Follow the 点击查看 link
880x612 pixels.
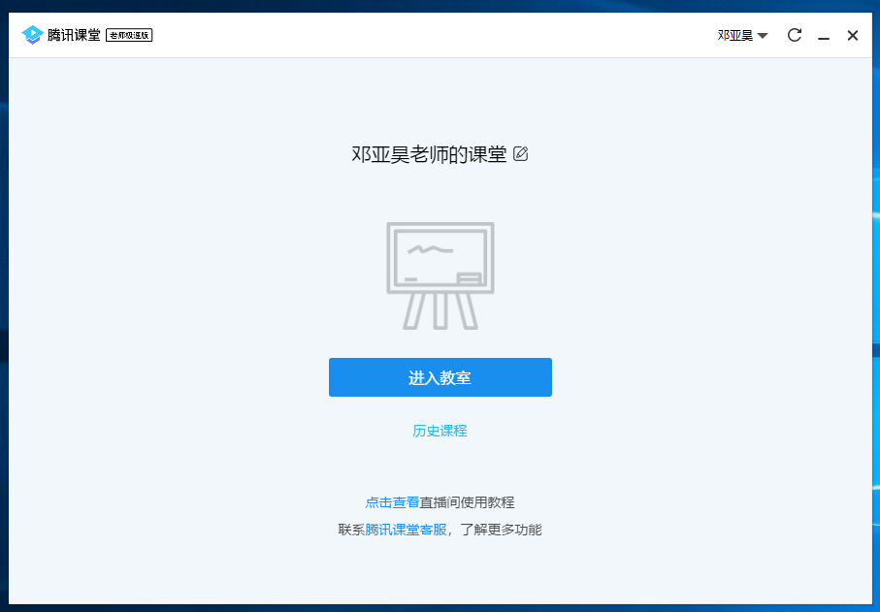point(392,502)
